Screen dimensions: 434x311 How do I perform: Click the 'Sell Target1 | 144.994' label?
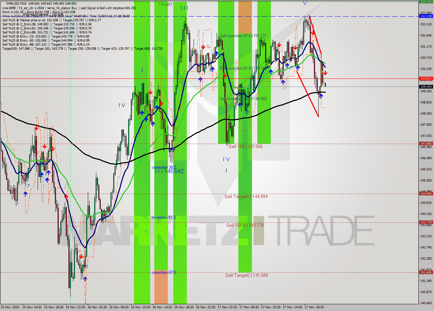246,196
